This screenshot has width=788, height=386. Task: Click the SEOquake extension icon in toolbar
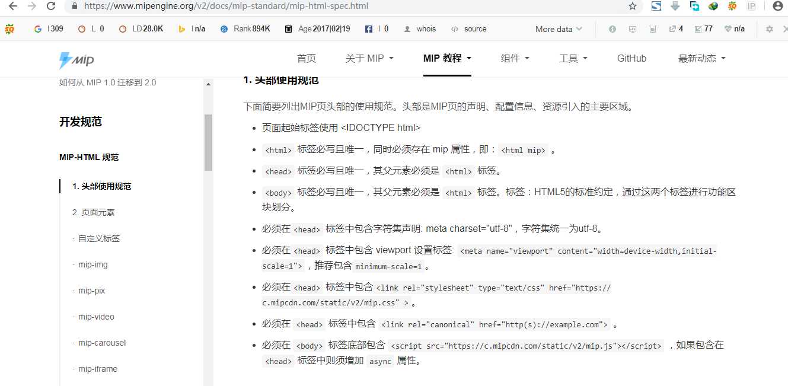pyautogui.click(x=732, y=6)
